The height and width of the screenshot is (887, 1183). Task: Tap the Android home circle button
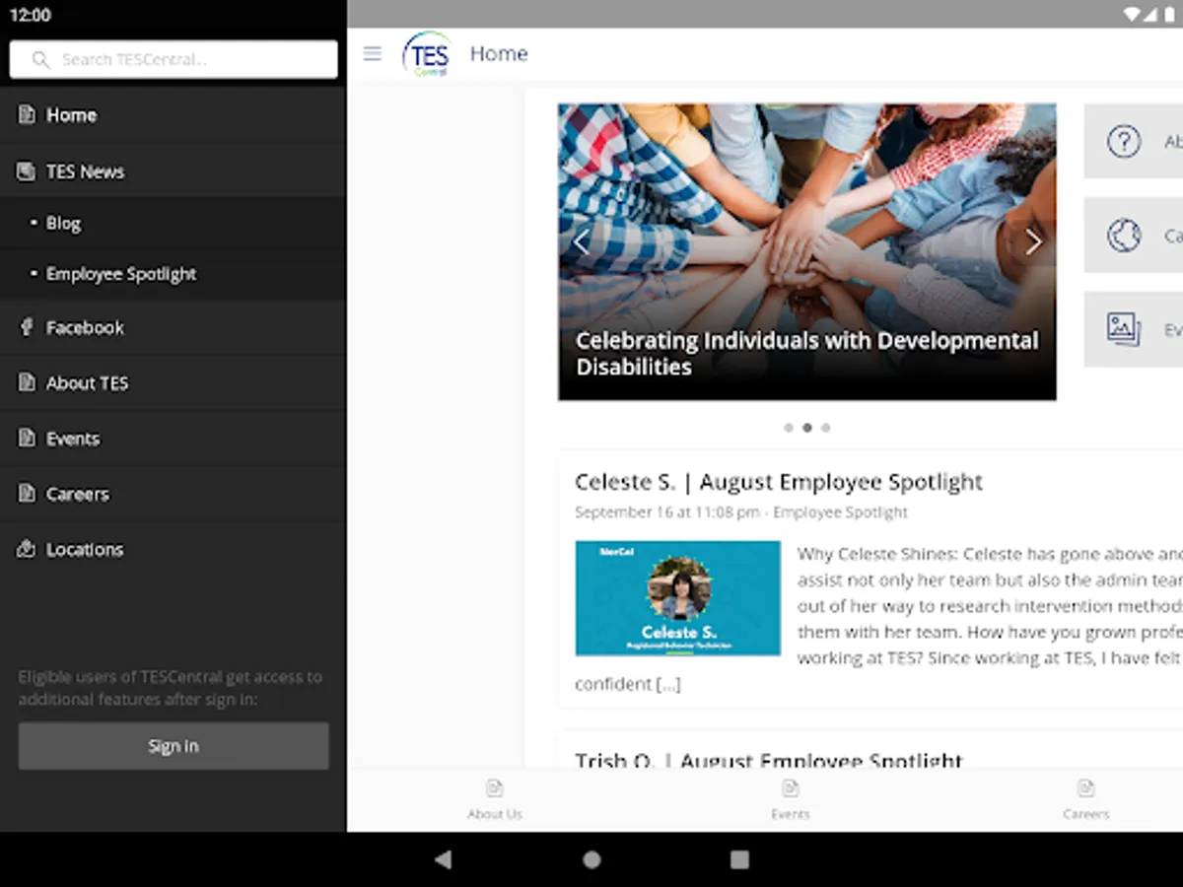[x=591, y=859]
